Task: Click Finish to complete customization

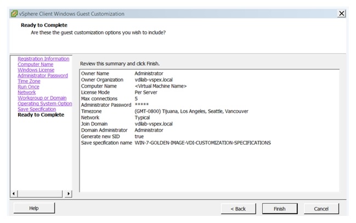Action: [280, 209]
